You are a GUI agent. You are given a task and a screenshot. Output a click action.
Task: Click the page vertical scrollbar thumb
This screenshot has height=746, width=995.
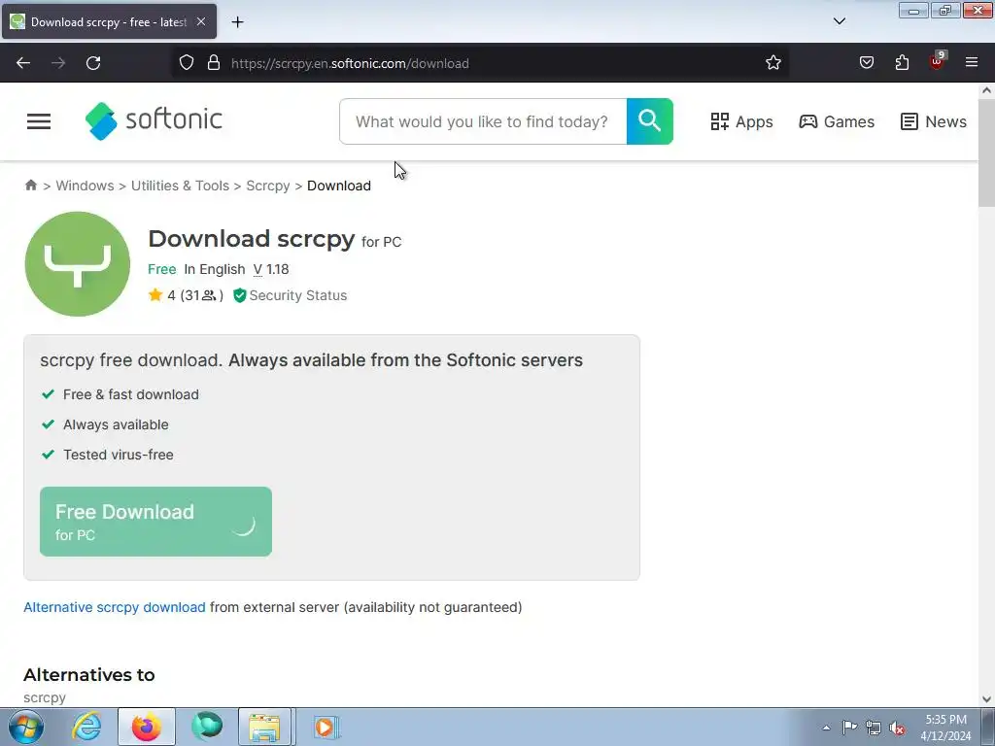986,153
